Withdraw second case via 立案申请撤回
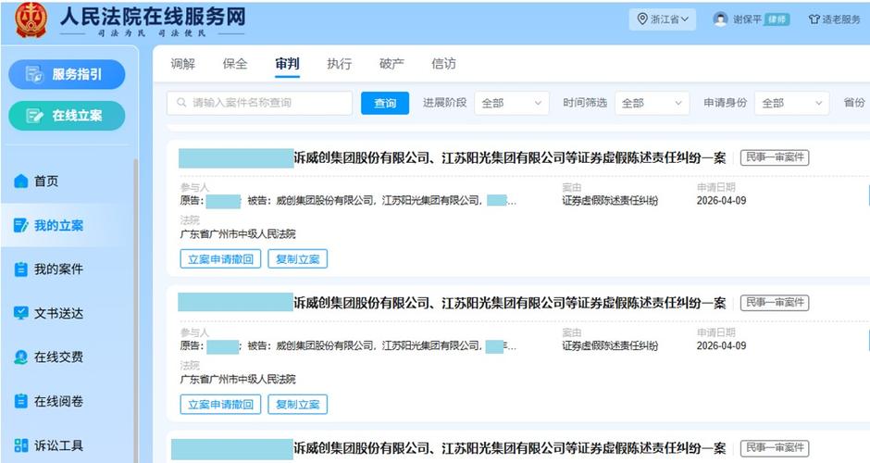The image size is (870, 463). (220, 405)
